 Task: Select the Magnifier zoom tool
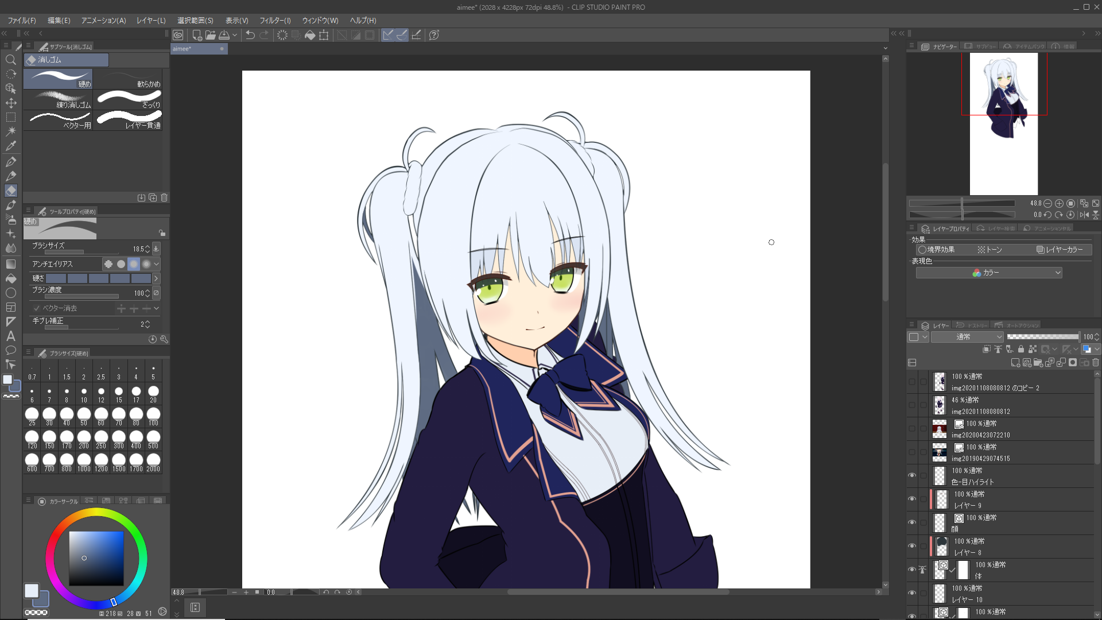click(x=10, y=60)
